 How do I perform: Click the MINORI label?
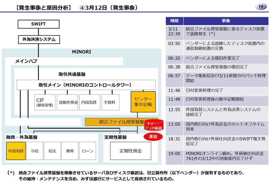(81, 52)
